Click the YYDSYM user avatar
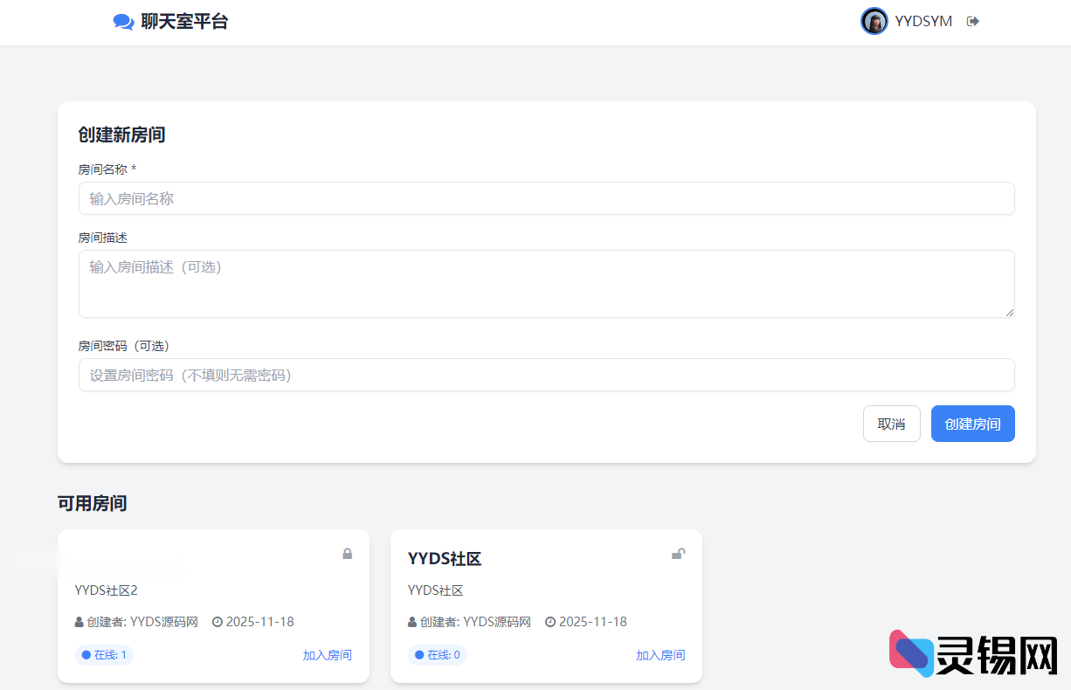 pyautogui.click(x=874, y=21)
